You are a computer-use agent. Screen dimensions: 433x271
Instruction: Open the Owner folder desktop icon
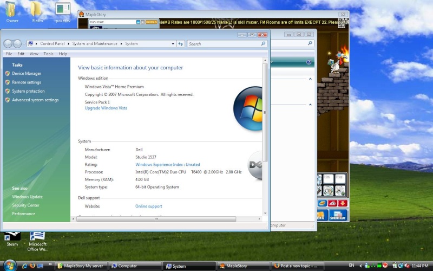(11, 11)
